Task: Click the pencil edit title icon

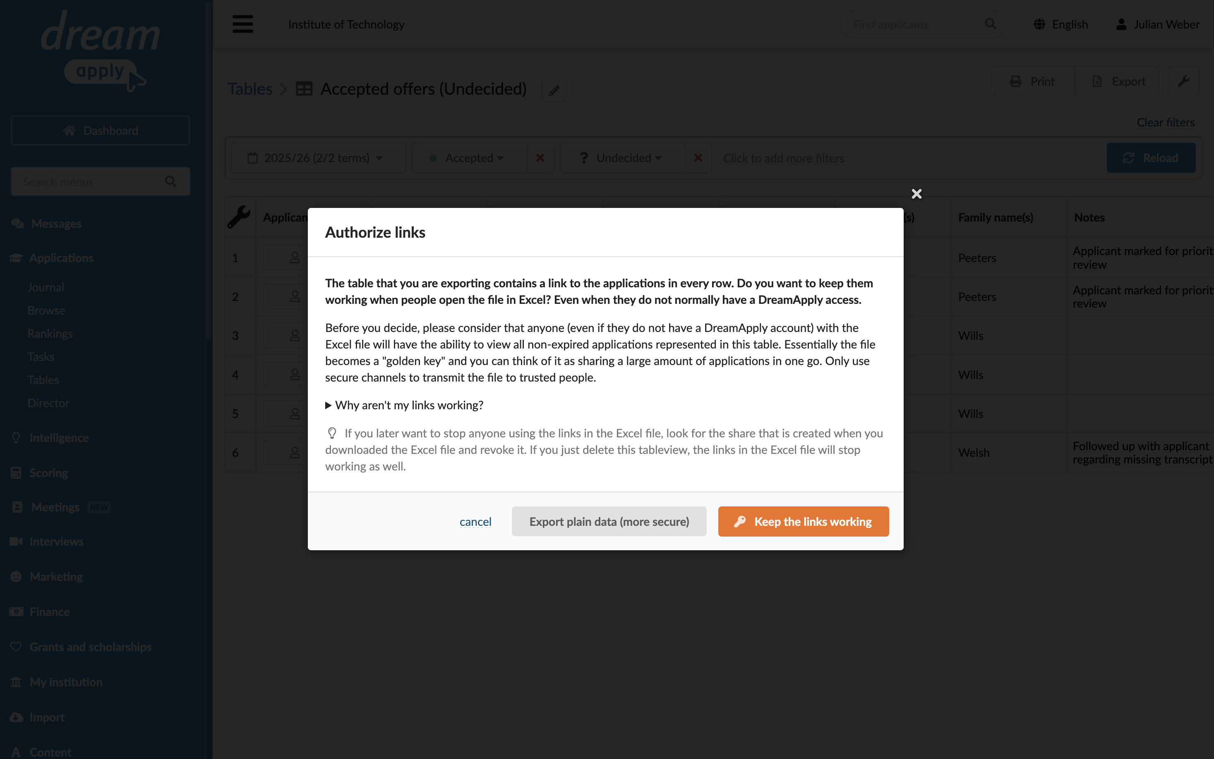Action: (554, 91)
